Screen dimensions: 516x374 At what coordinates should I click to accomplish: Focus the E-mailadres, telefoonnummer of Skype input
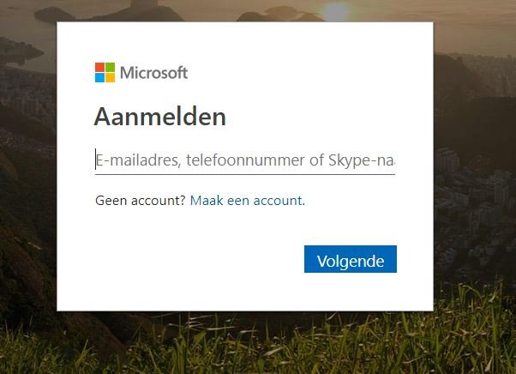coord(245,160)
